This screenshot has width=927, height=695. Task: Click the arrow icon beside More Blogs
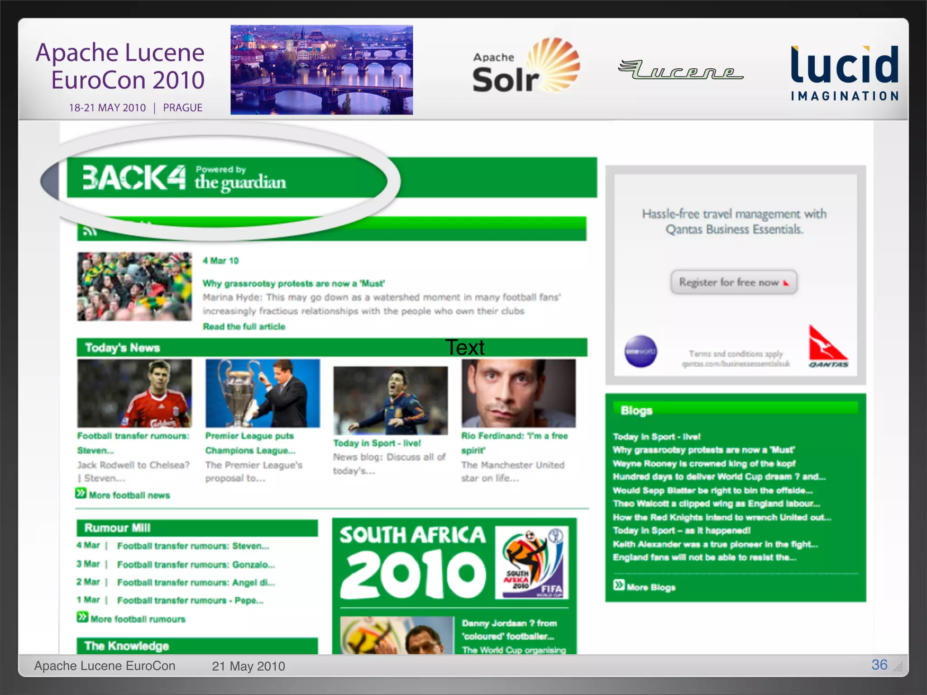pyautogui.click(x=619, y=585)
